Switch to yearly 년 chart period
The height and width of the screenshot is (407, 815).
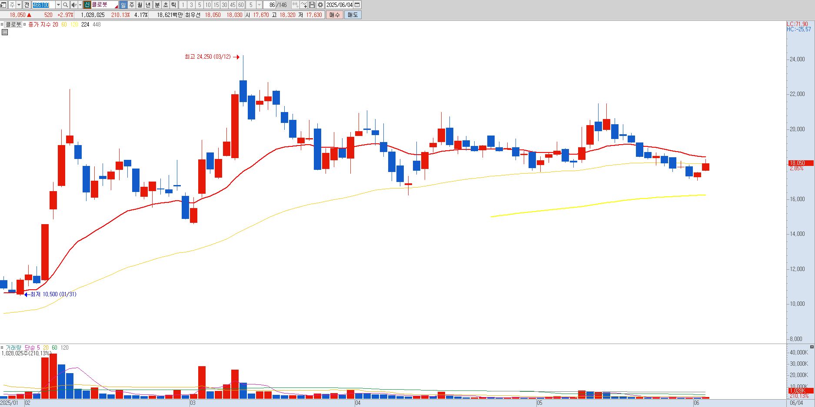tap(148, 5)
